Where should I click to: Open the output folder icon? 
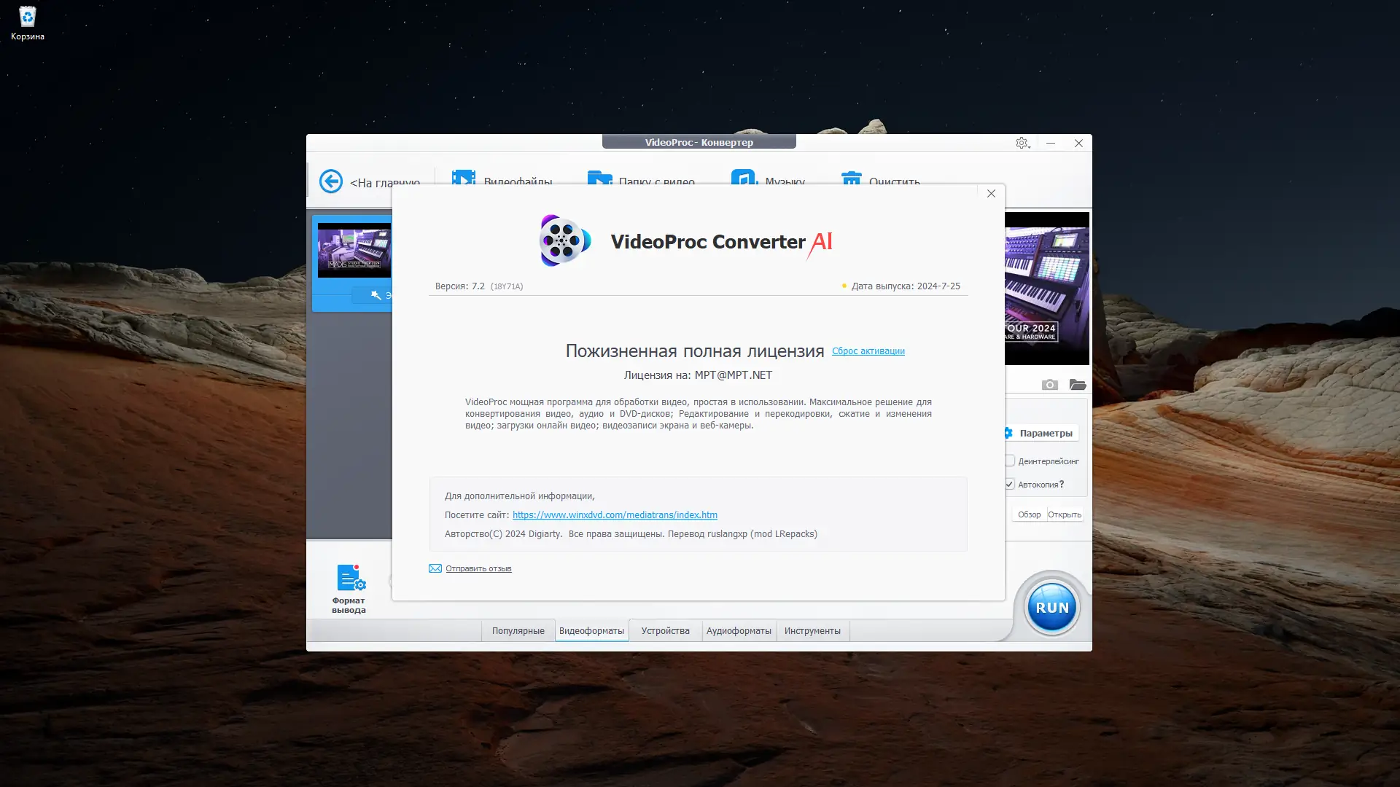(1078, 385)
